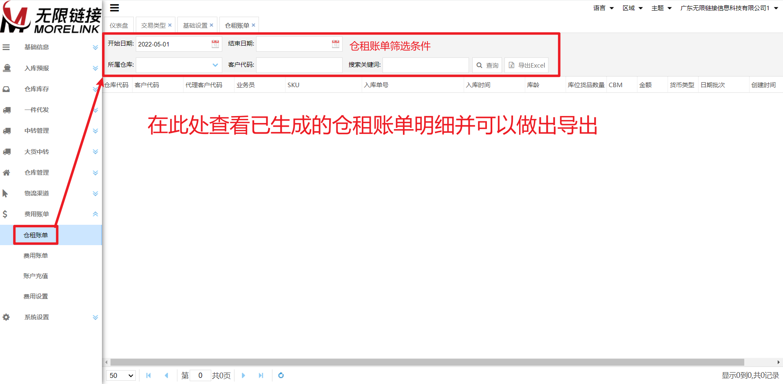Click the scrollbar right arrow
The image size is (783, 384).
coord(779,362)
